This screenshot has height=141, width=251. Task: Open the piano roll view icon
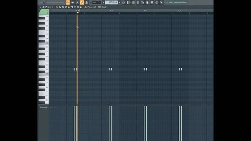pos(128,2)
